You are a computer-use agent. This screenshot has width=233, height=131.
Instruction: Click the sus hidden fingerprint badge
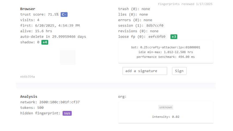(x=67, y=113)
